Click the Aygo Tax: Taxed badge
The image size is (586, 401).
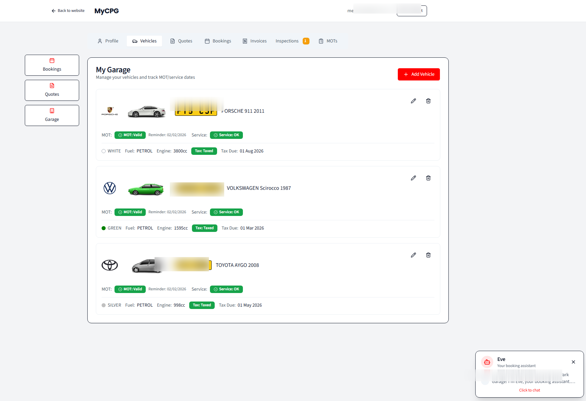(x=202, y=305)
